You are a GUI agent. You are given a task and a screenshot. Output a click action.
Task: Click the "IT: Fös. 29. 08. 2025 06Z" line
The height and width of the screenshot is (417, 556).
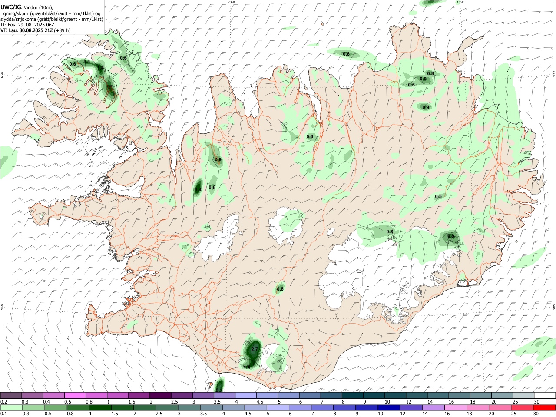tap(27, 25)
